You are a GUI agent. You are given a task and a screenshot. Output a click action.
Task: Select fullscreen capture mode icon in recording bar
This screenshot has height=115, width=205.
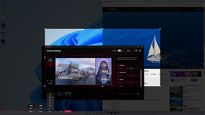(x=3, y=111)
